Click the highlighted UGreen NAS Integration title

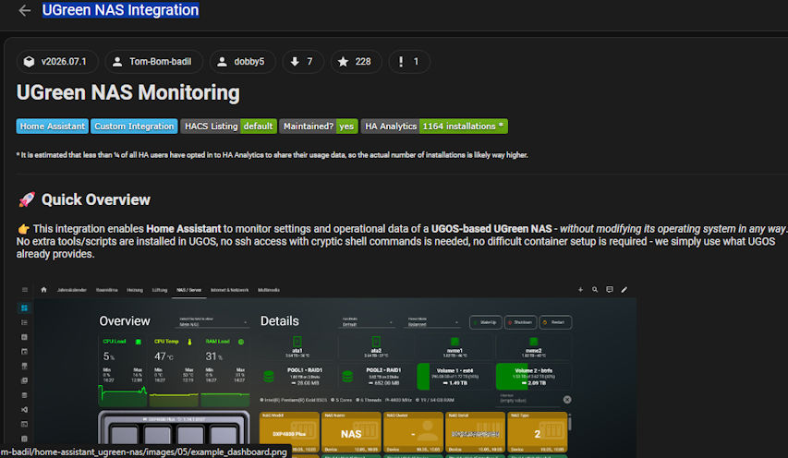[x=121, y=10]
